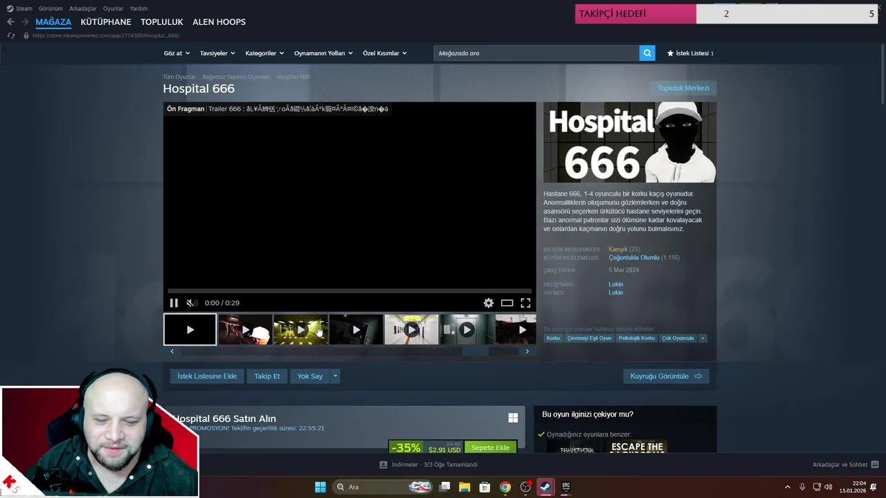Image resolution: width=886 pixels, height=498 pixels.
Task: Expand the Özel Kısımlar dropdown
Action: pyautogui.click(x=385, y=53)
